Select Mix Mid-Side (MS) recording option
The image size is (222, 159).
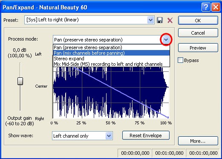(111, 64)
